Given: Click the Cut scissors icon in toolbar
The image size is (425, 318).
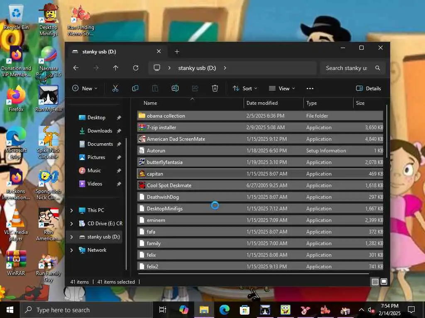Looking at the screenshot, I should [115, 89].
